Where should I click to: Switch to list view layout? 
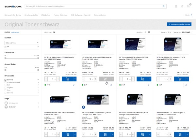(x=149, y=32)
